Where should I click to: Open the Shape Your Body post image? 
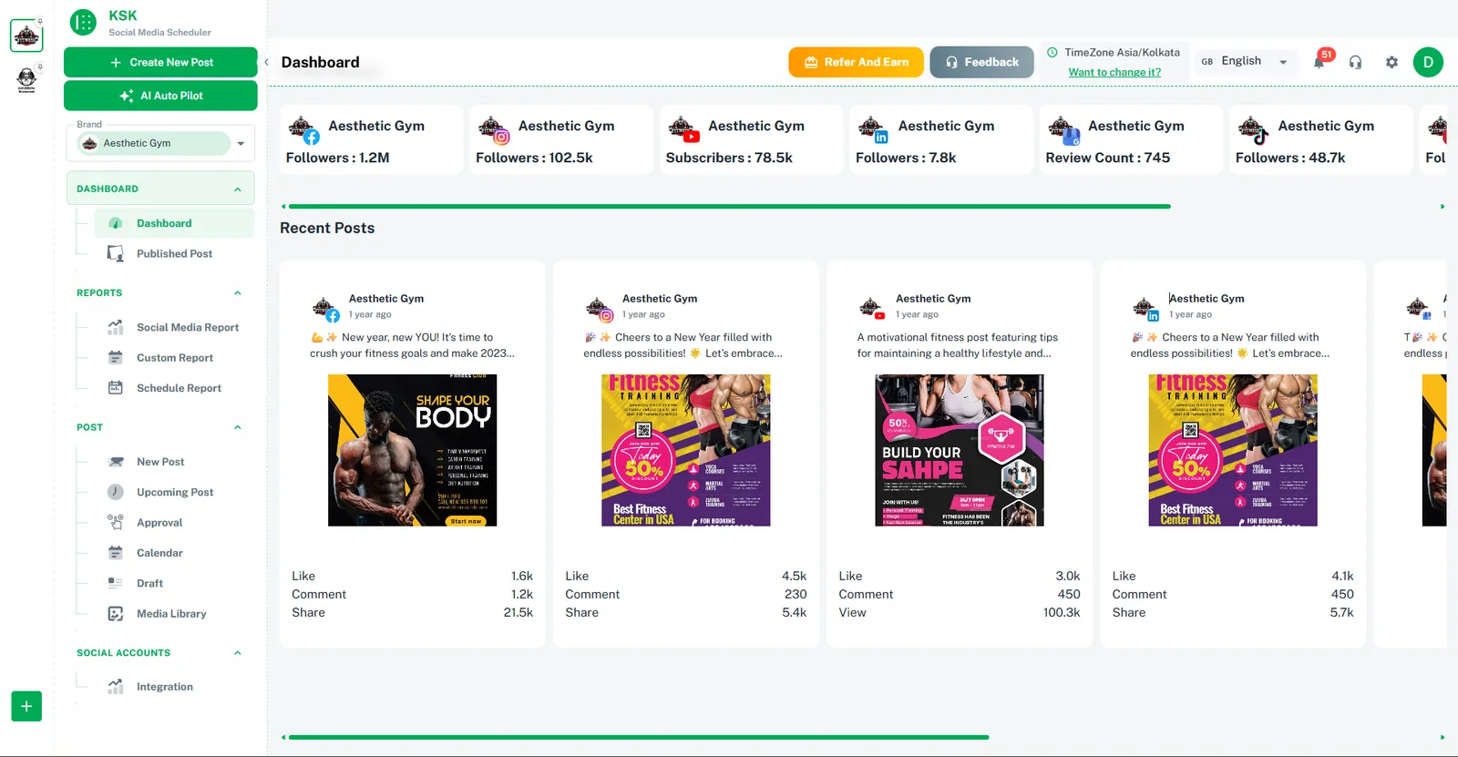tap(413, 450)
